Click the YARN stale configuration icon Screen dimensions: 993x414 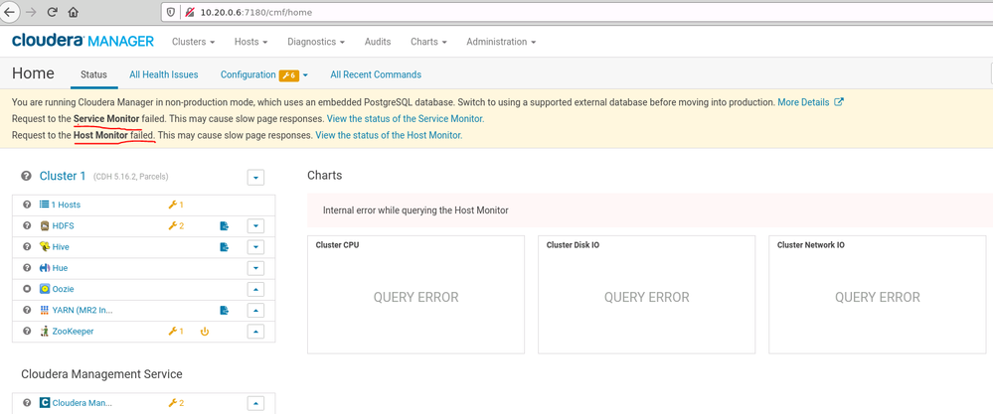(x=225, y=311)
